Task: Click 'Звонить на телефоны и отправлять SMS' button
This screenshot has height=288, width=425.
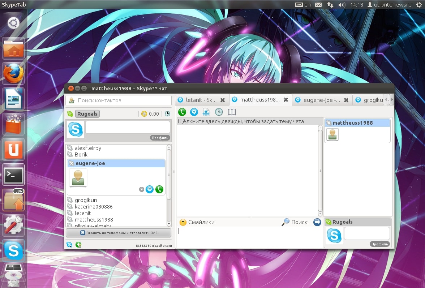Action: point(119,233)
